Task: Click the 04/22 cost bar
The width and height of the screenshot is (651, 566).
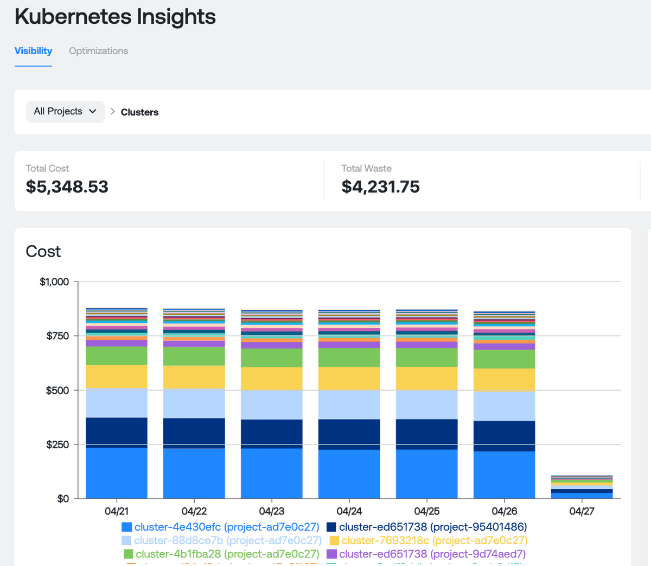Action: click(194, 403)
